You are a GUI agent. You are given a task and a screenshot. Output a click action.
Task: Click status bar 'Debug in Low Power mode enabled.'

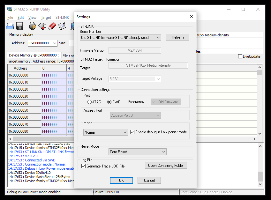49,192
